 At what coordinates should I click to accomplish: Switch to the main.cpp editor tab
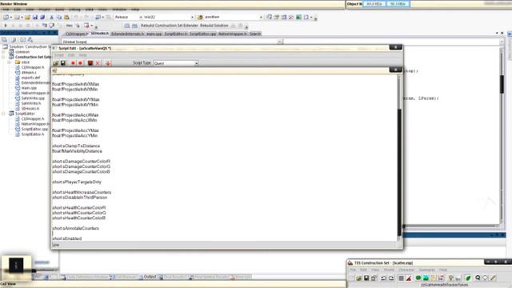click(154, 34)
